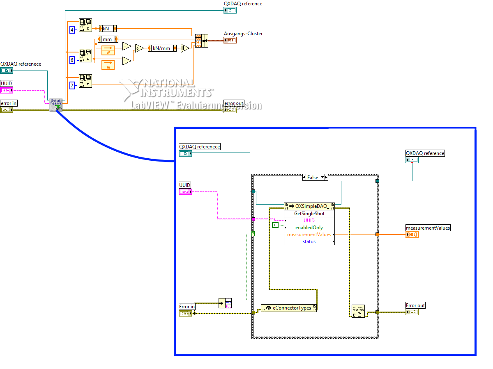493x369 pixels.
Task: Click the QXDAQ referenece terminal feeding the case structure
Action: pos(185,153)
